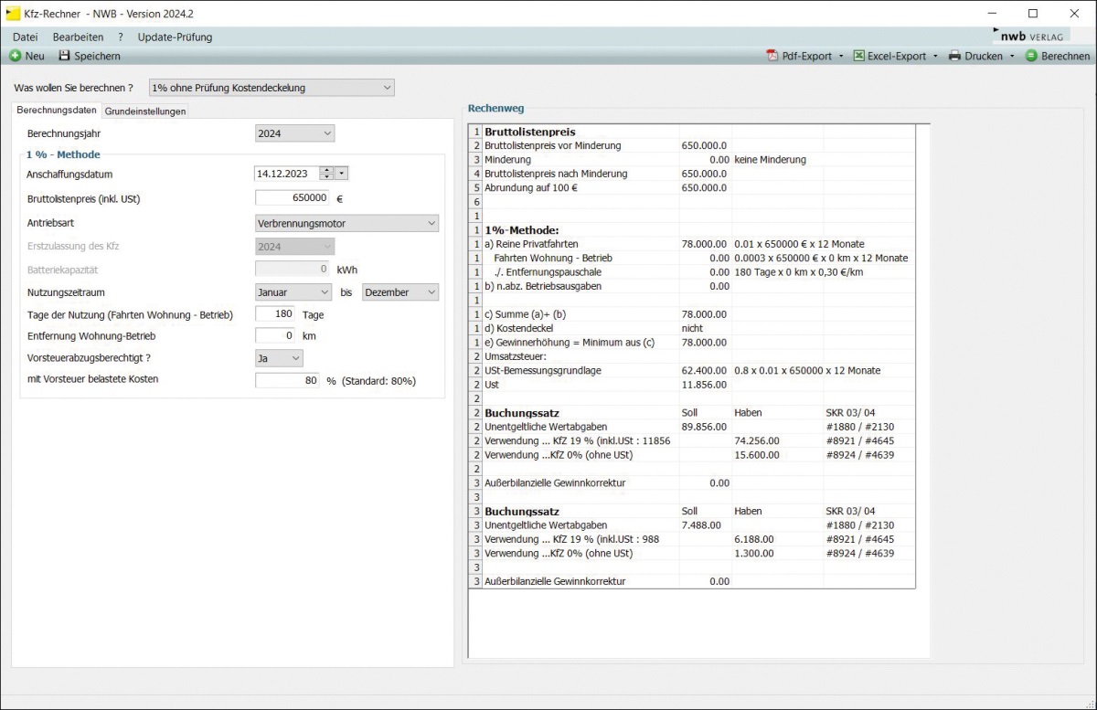This screenshot has width=1097, height=710.
Task: Expand the calculation type combo box
Action: coord(272,88)
